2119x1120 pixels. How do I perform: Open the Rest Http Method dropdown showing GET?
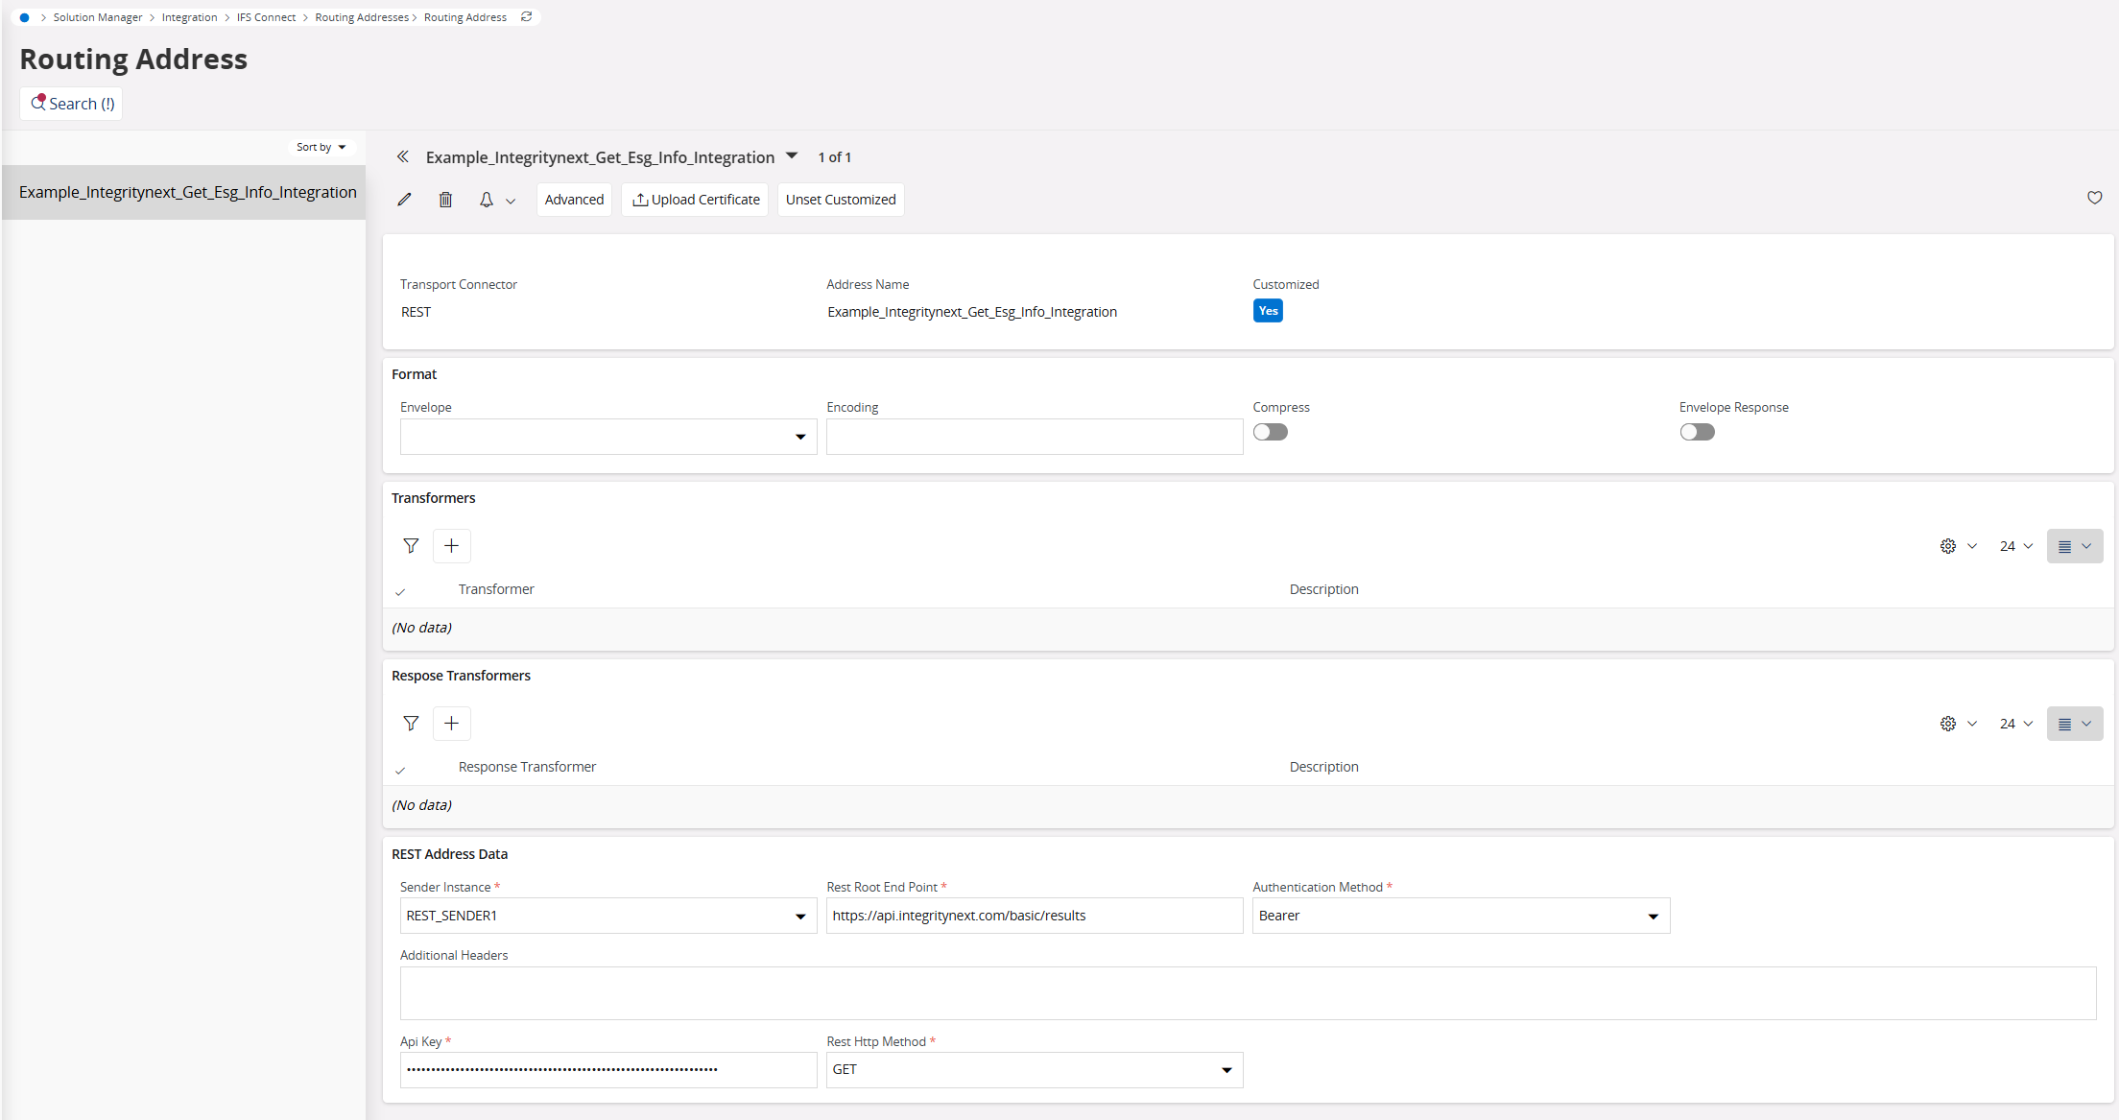tap(1226, 1069)
